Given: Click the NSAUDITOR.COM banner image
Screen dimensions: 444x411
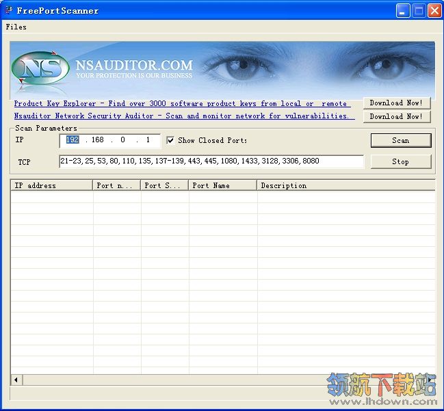Looking at the screenshot, I should pyautogui.click(x=222, y=70).
